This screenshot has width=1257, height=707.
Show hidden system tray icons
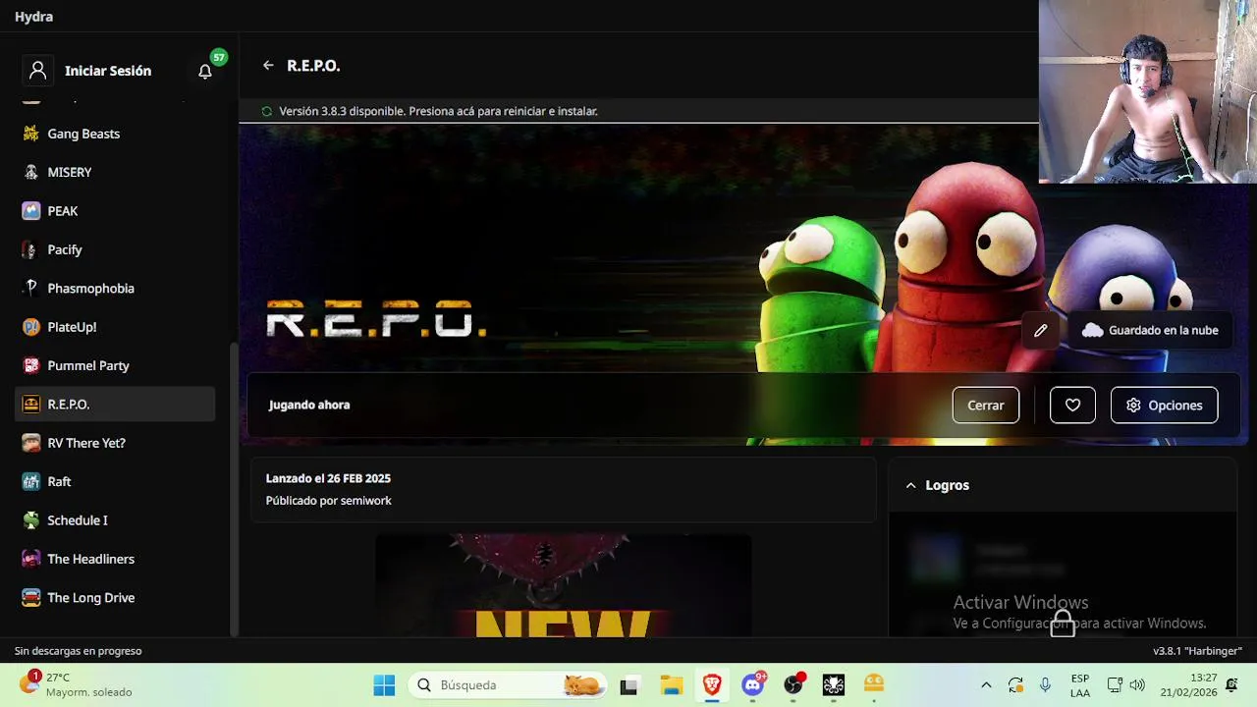tap(986, 684)
